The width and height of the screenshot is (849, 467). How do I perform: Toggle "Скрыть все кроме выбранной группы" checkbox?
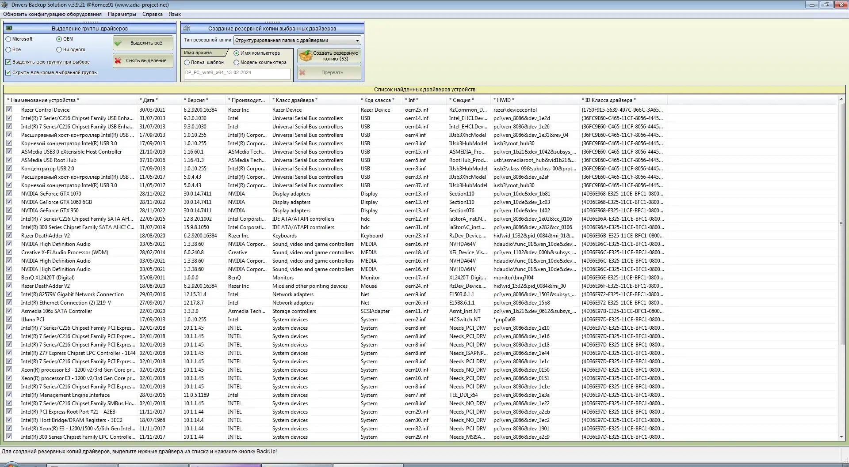click(8, 73)
